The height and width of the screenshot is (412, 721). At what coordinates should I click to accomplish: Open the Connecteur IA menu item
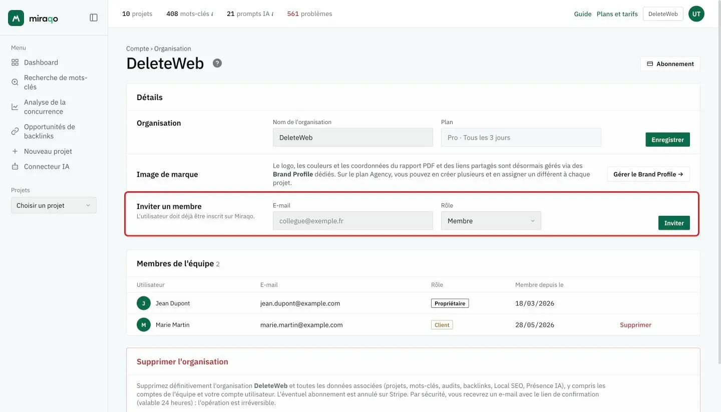(x=47, y=166)
